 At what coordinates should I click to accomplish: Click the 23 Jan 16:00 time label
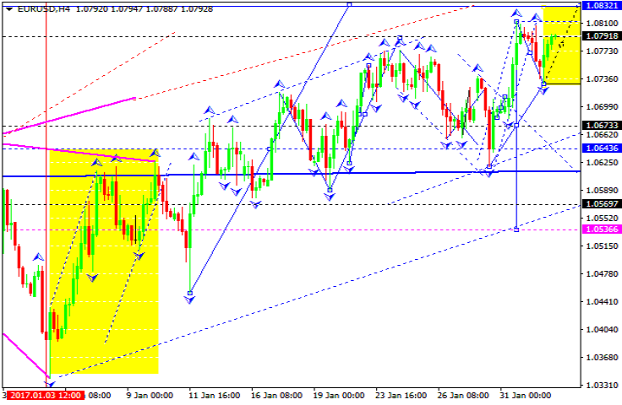click(401, 396)
